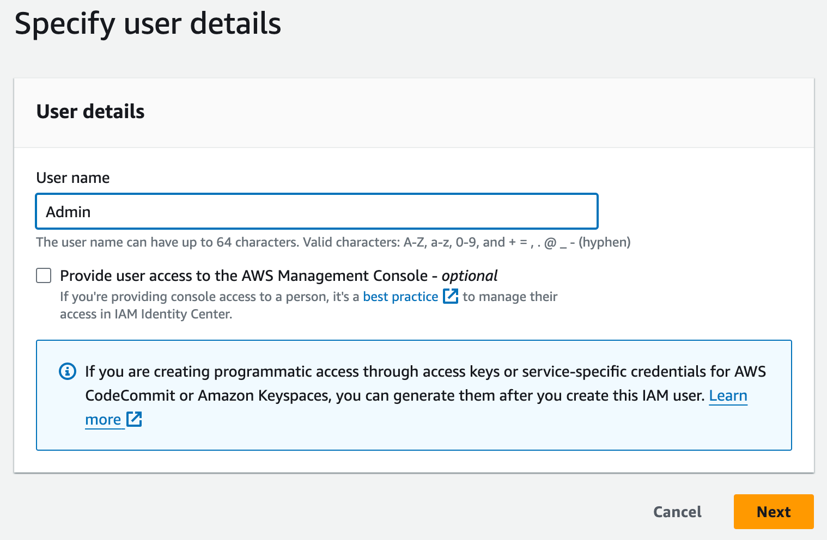Click the User details section heading
Screen dimensions: 827x540
click(x=90, y=112)
